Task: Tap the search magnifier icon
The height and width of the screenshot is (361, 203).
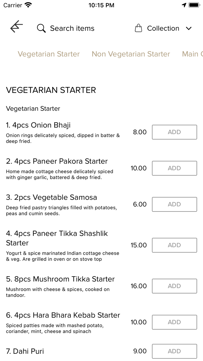Action: [41, 28]
